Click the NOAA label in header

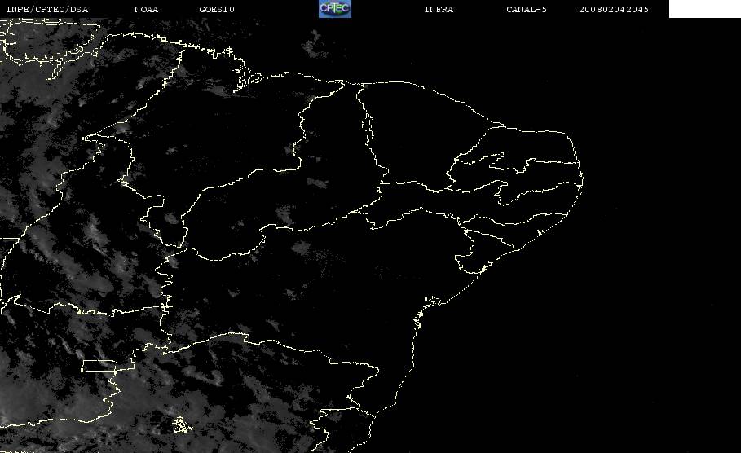146,9
